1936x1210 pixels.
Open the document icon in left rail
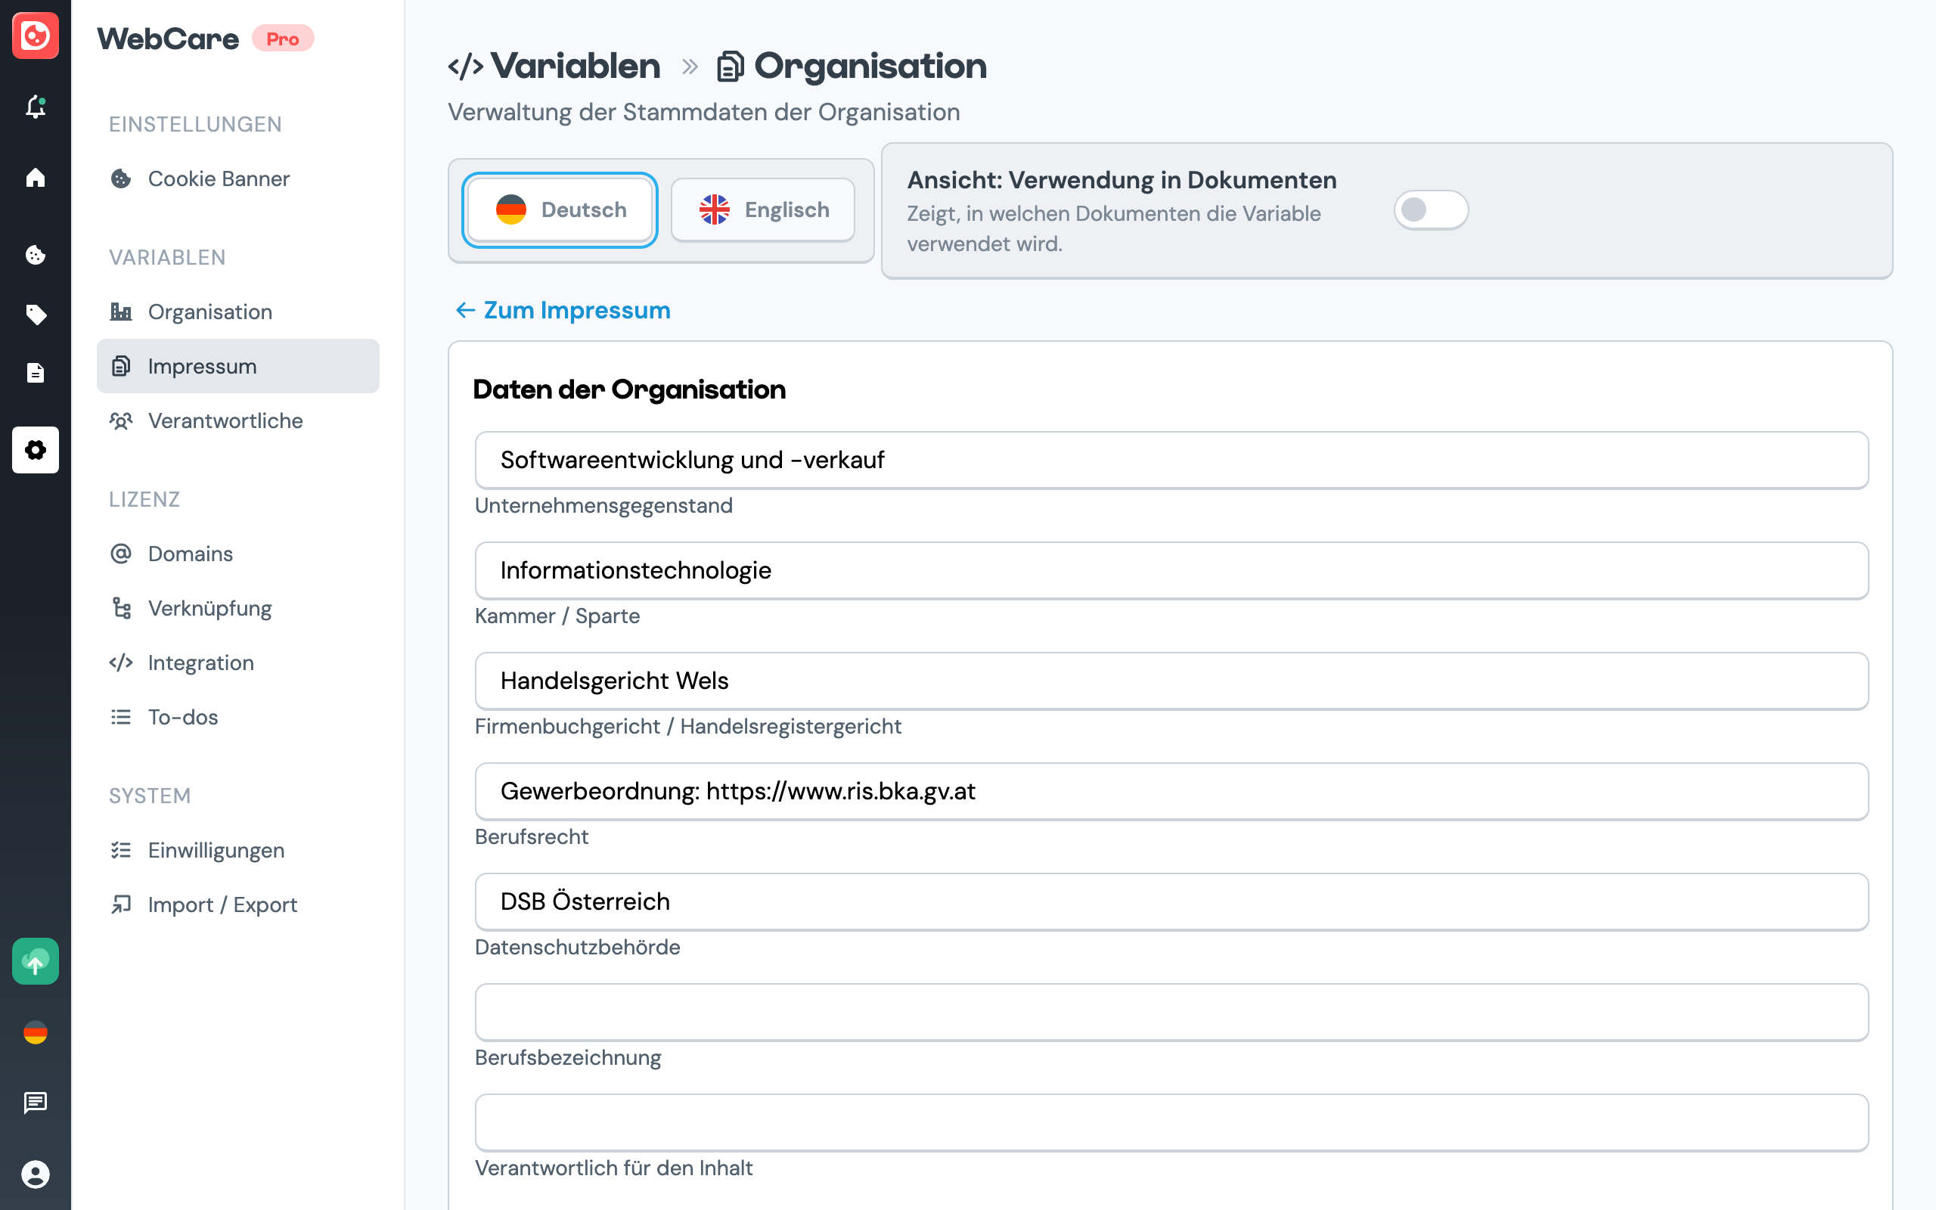pos(36,373)
